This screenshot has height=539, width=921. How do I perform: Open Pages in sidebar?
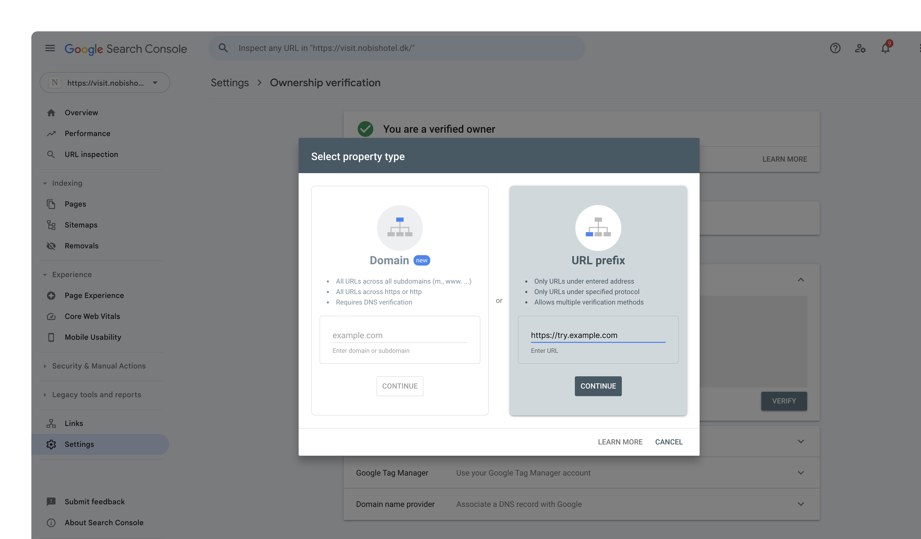click(x=75, y=204)
